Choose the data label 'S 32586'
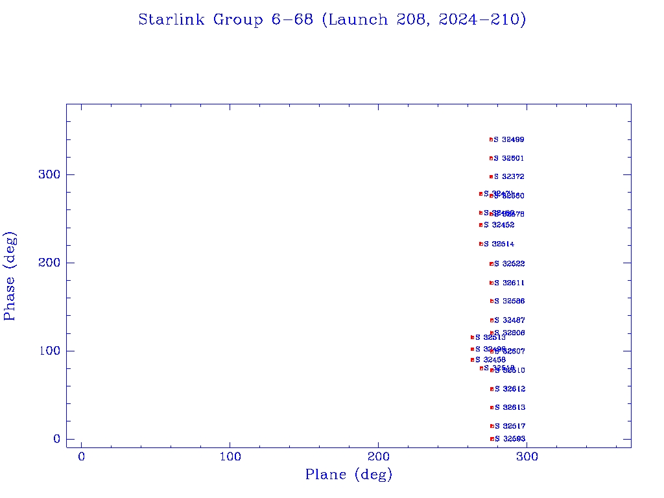664x498 pixels. click(x=510, y=301)
